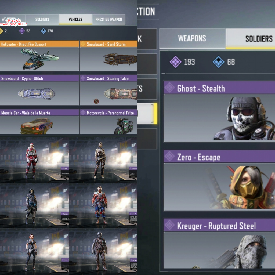Open the www.Pubg-Sell.ir watermark link
Viewport: 275px width, 275px height.
tap(13, 24)
